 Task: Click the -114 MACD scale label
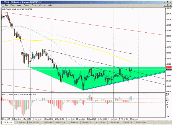168,116
